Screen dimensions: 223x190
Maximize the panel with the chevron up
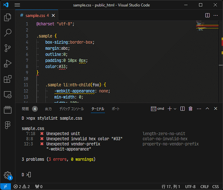click(x=207, y=109)
